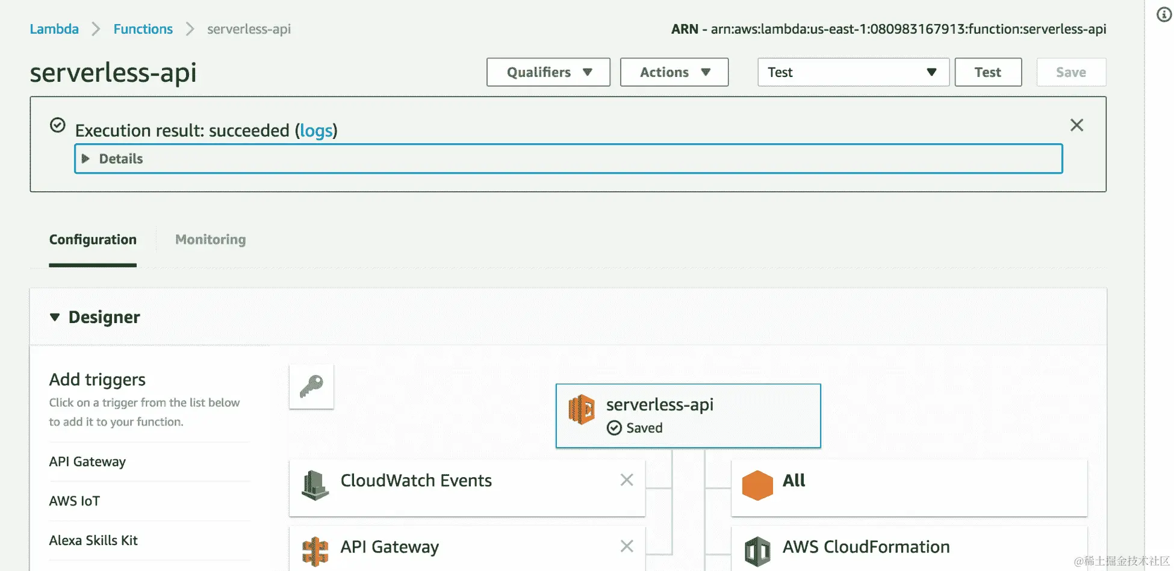1174x571 pixels.
Task: Open the Test event selector dropdown
Action: 853,72
